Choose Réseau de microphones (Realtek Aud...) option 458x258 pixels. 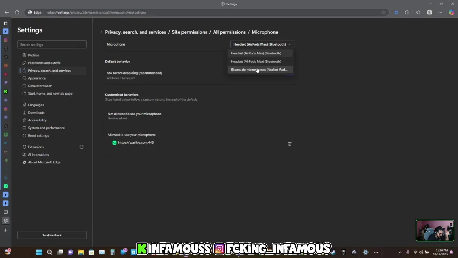point(260,70)
